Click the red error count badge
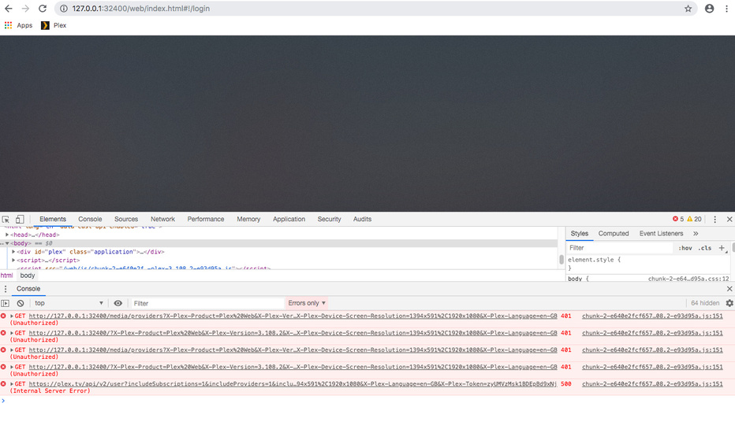Viewport: 735px width, 422px height. [677, 219]
